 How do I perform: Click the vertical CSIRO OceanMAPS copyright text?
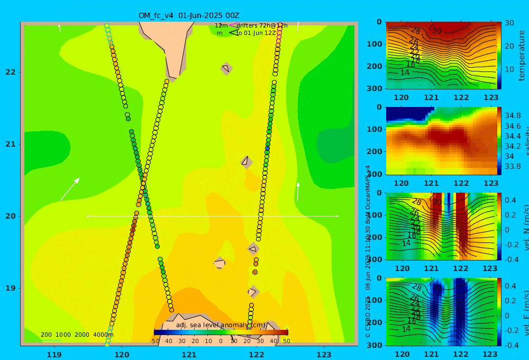[368, 251]
